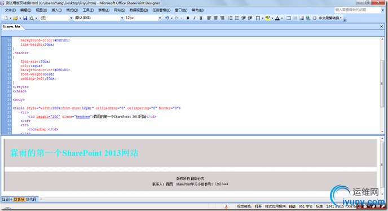Open the 格式(O) menu
Image resolution: width=388 pixels, height=211 pixels.
click(72, 10)
